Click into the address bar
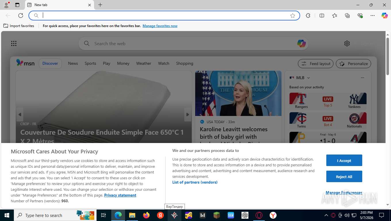 (164, 16)
